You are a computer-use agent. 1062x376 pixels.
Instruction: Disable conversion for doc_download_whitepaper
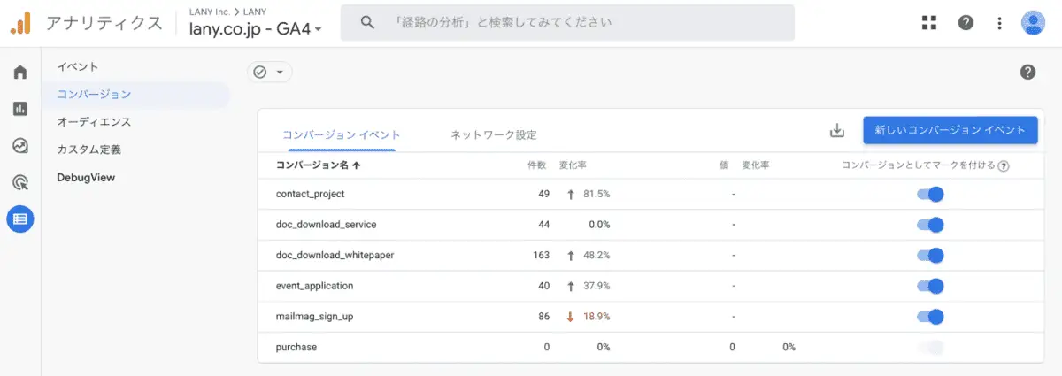point(930,256)
